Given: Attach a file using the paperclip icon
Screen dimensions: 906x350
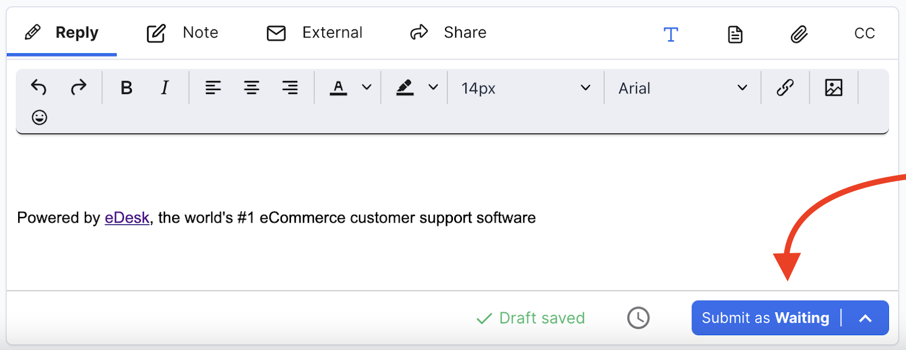Looking at the screenshot, I should tap(799, 34).
